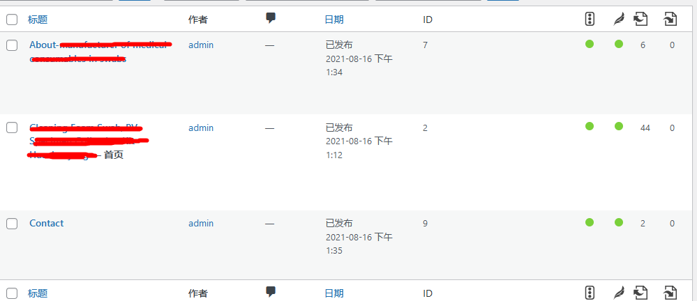The image size is (697, 301).
Task: Click the 44 outgoing links count for homepage
Action: tap(645, 128)
